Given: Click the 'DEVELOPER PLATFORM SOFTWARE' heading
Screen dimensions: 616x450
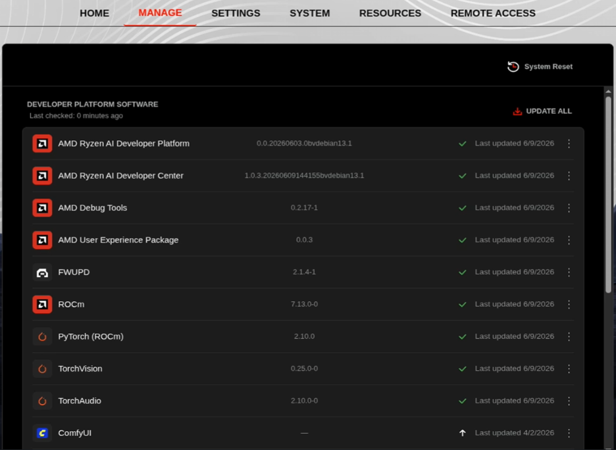Looking at the screenshot, I should point(93,105).
